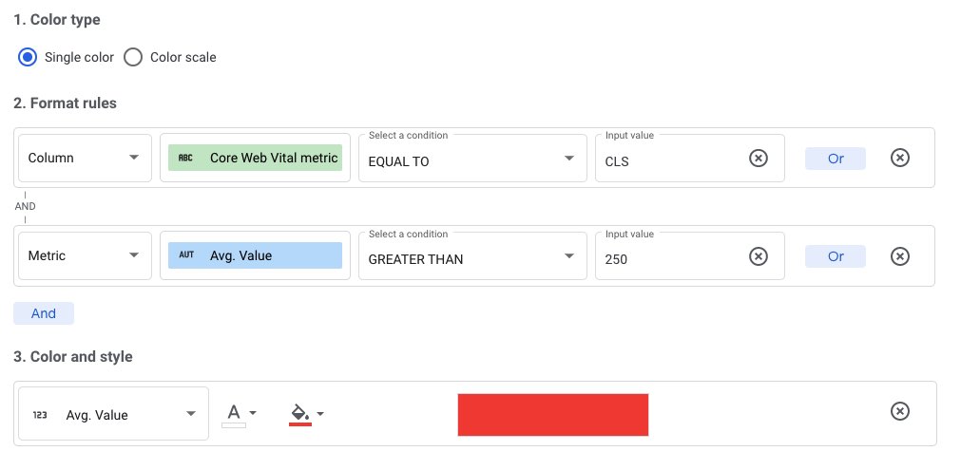Open the Avg. Value style target dropdown
The width and height of the screenshot is (961, 470).
coord(113,414)
